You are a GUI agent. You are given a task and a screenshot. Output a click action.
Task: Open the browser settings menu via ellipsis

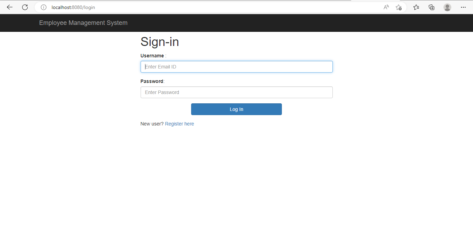pyautogui.click(x=463, y=7)
